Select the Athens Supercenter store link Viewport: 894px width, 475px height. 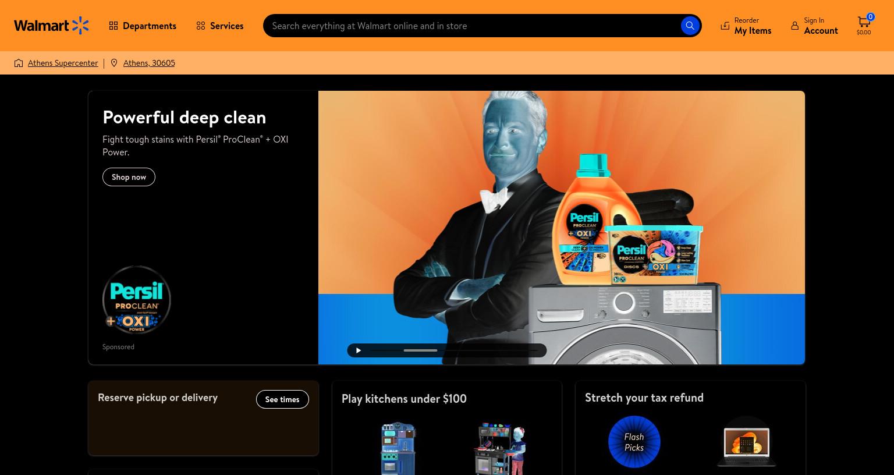(x=63, y=63)
